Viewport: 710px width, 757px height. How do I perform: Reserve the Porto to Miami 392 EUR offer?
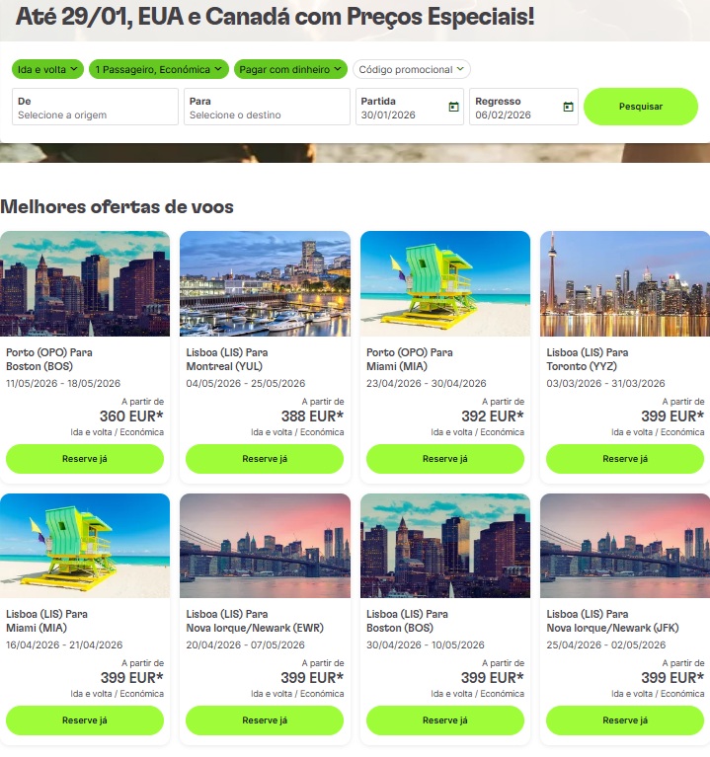(444, 459)
